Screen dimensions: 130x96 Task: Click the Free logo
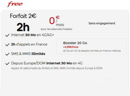coord(15,4)
